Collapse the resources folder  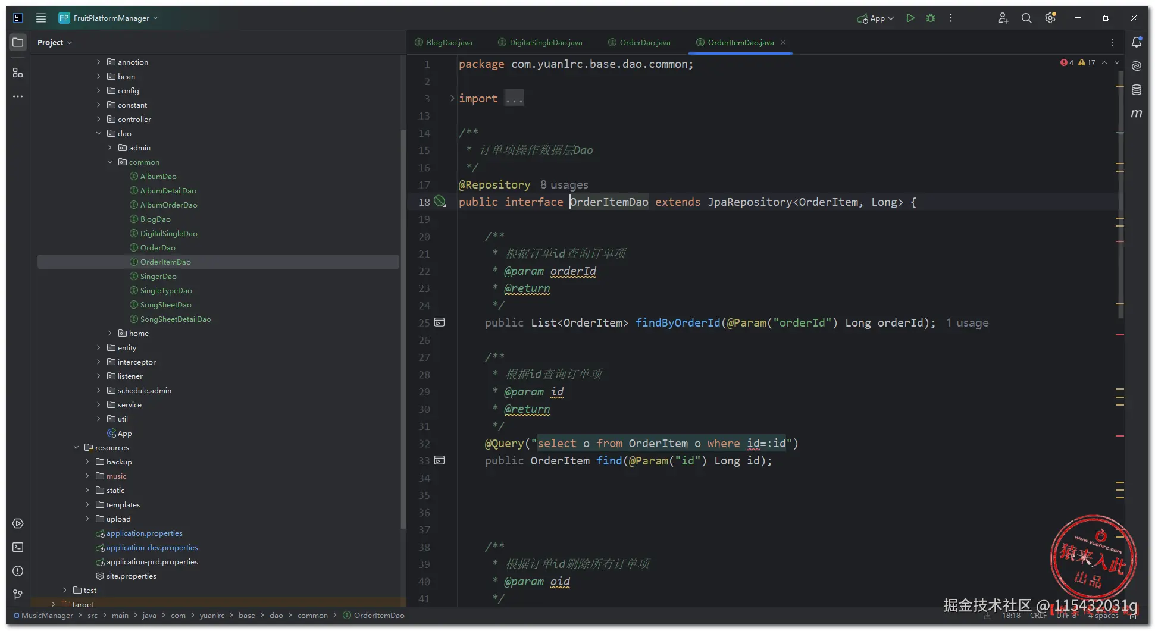(x=76, y=447)
